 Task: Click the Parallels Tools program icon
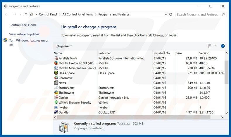56,58
